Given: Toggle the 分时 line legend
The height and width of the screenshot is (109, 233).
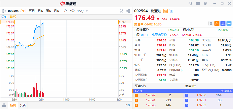Looking at the screenshot, I should point(5,17).
